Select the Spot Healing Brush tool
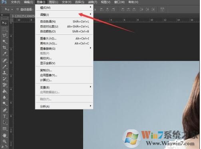Image resolution: width=201 pixels, height=149 pixels. point(4,60)
